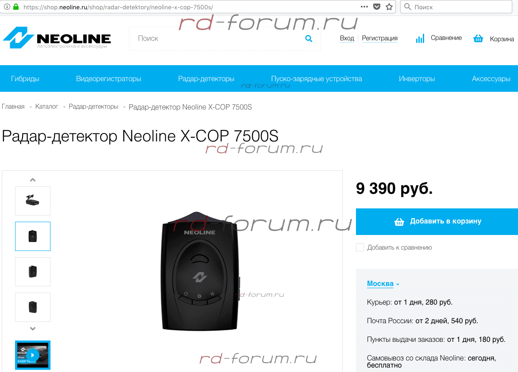Show site info via green padlock icon
The height and width of the screenshot is (372, 518).
point(16,7)
